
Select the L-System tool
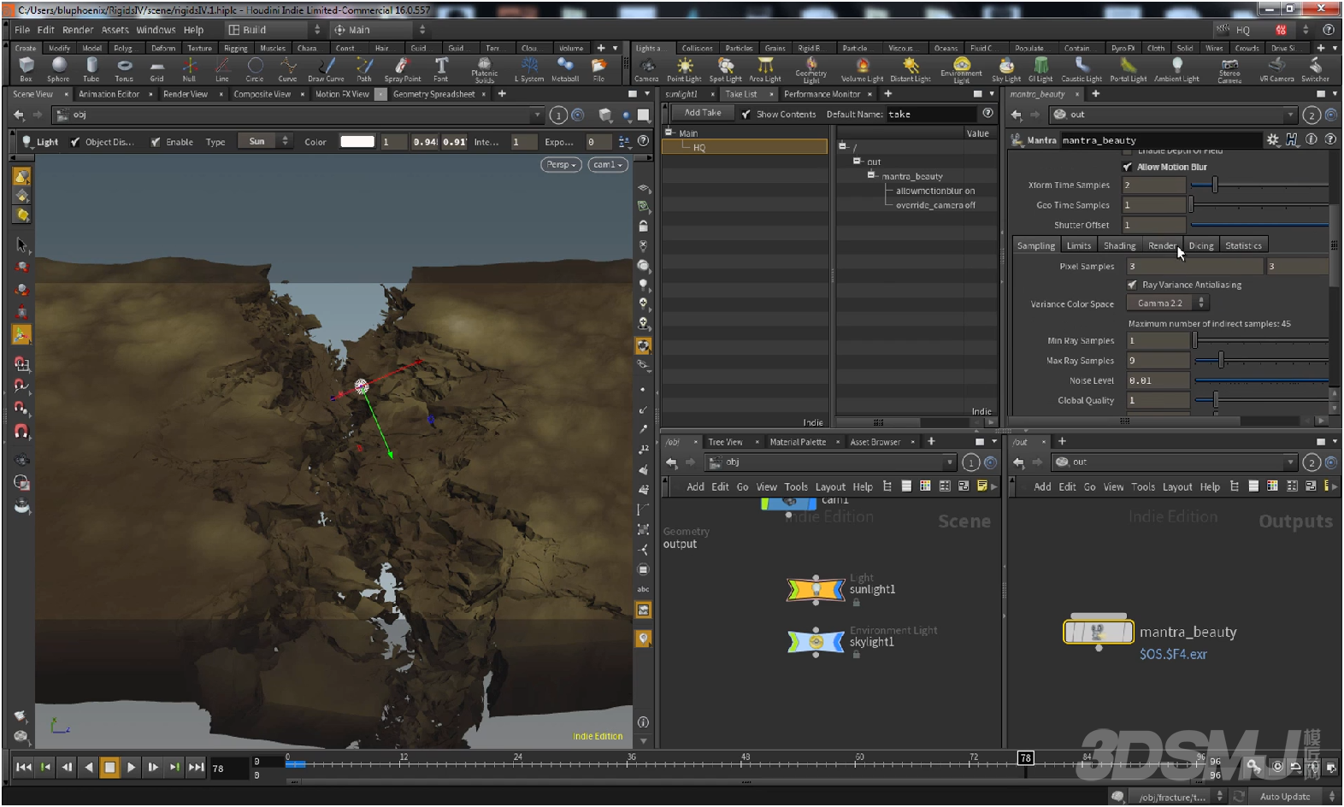click(529, 68)
